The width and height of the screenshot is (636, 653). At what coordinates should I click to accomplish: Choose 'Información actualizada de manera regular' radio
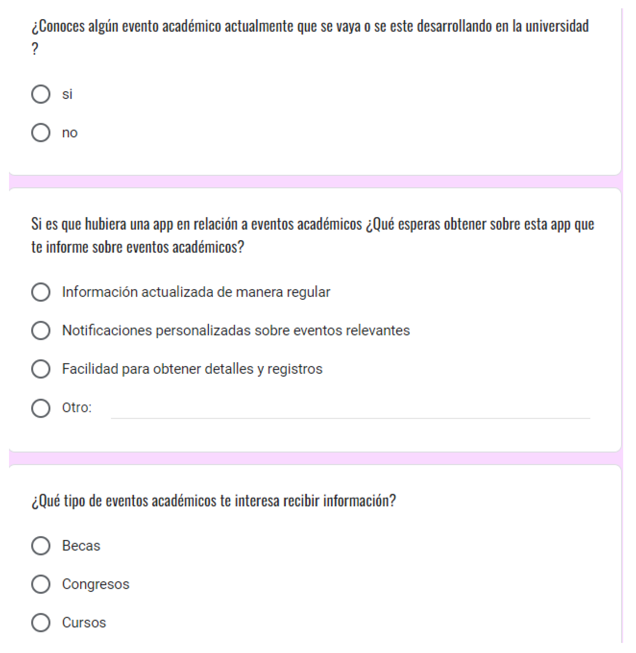click(x=41, y=292)
